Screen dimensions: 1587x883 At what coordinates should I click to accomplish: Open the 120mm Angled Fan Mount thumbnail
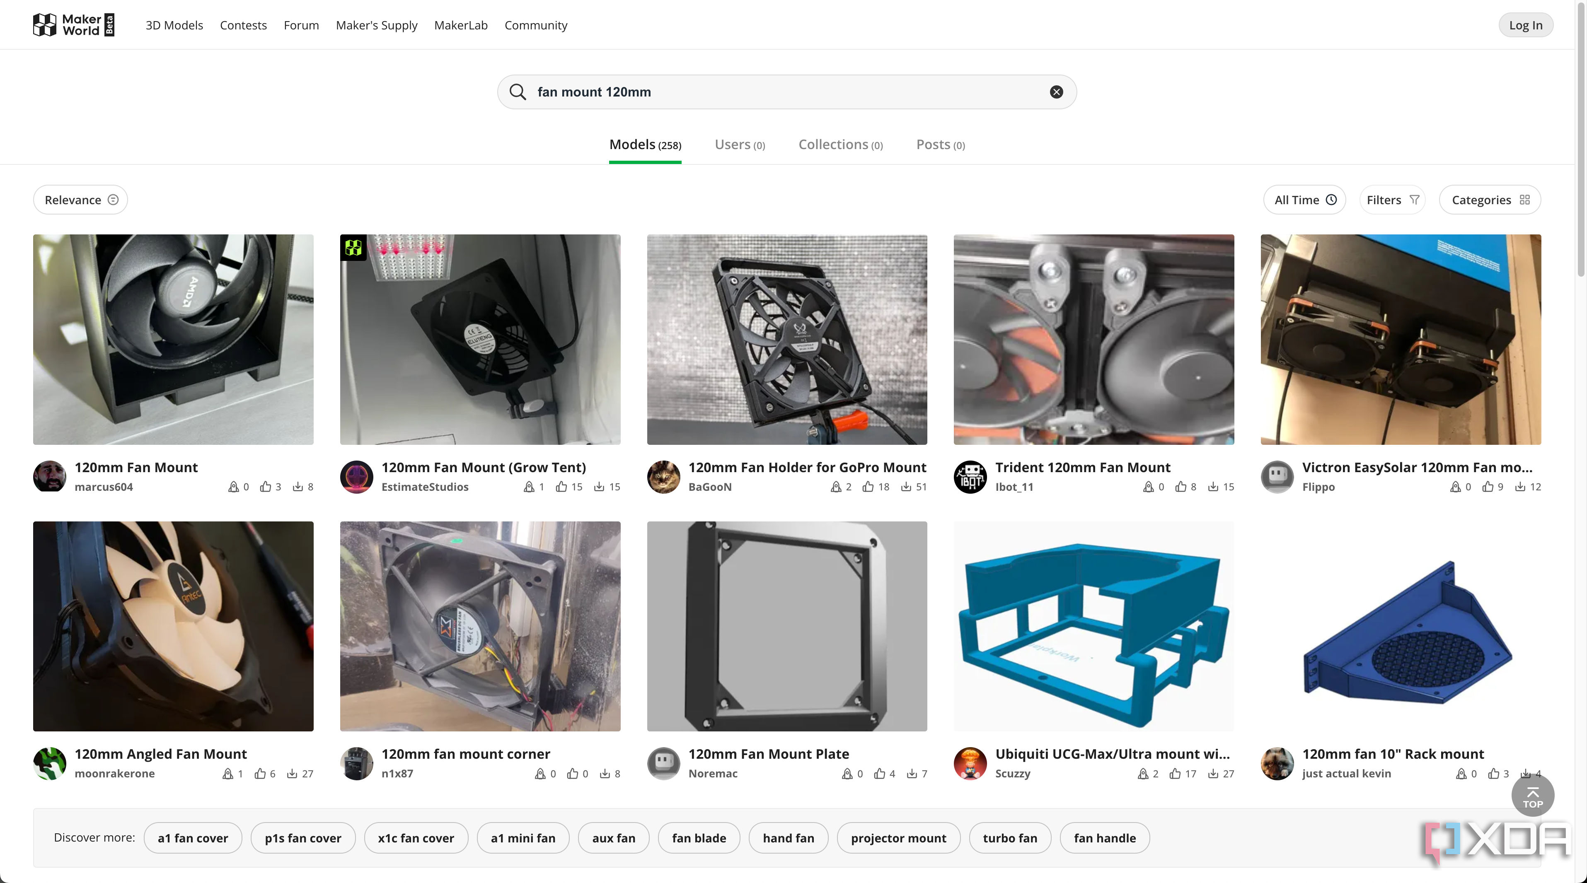(x=173, y=626)
